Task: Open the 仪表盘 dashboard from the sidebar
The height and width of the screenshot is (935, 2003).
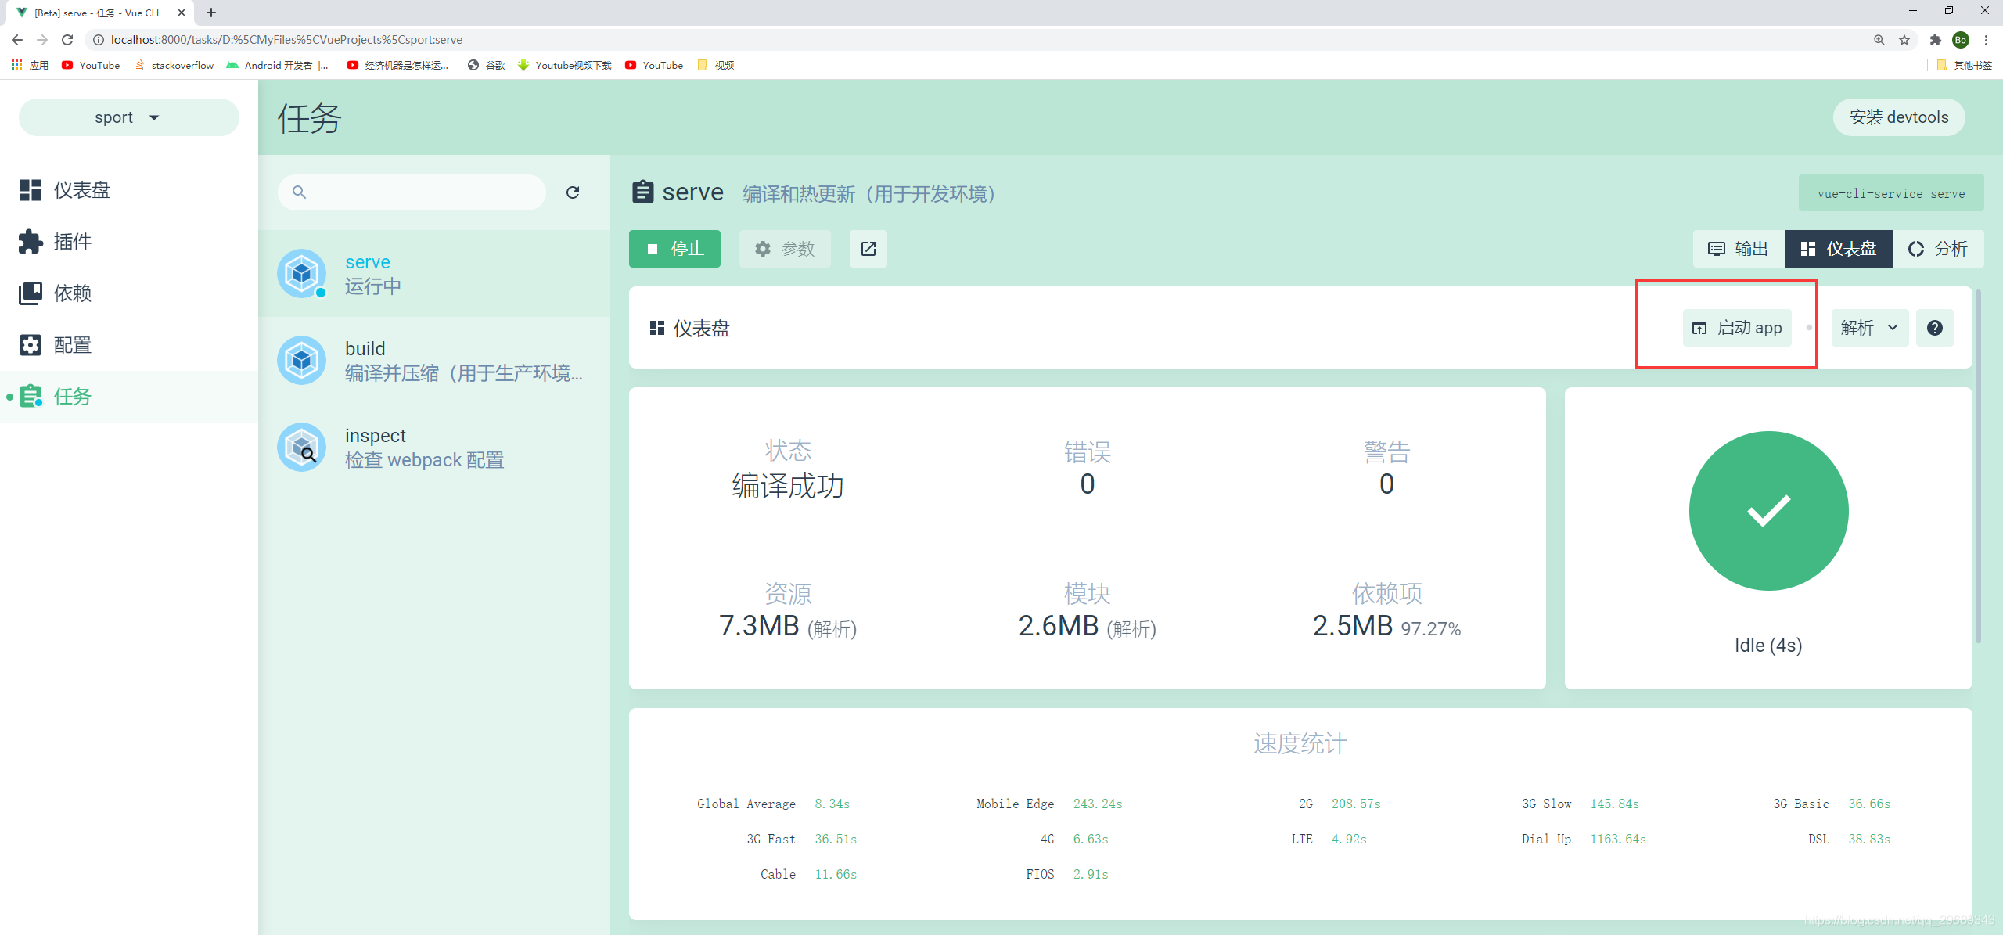Action: pos(81,190)
